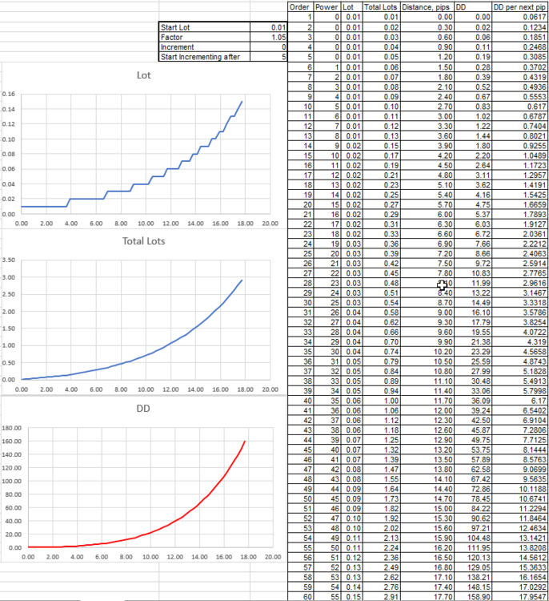Select the "DD per next pip" header
The height and width of the screenshot is (601, 549).
tap(520, 7)
